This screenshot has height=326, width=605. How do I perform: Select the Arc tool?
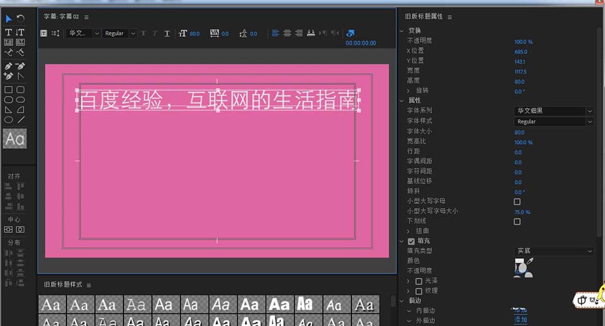(20, 109)
